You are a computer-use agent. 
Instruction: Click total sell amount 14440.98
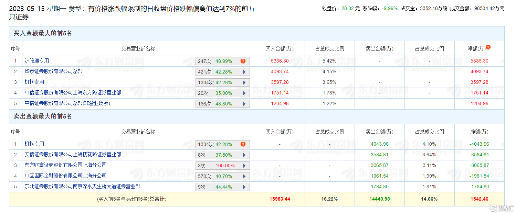[x=380, y=199]
